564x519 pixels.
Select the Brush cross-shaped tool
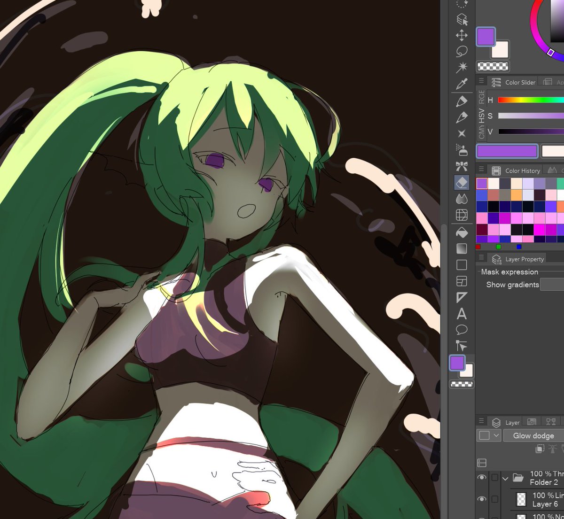[x=462, y=133]
